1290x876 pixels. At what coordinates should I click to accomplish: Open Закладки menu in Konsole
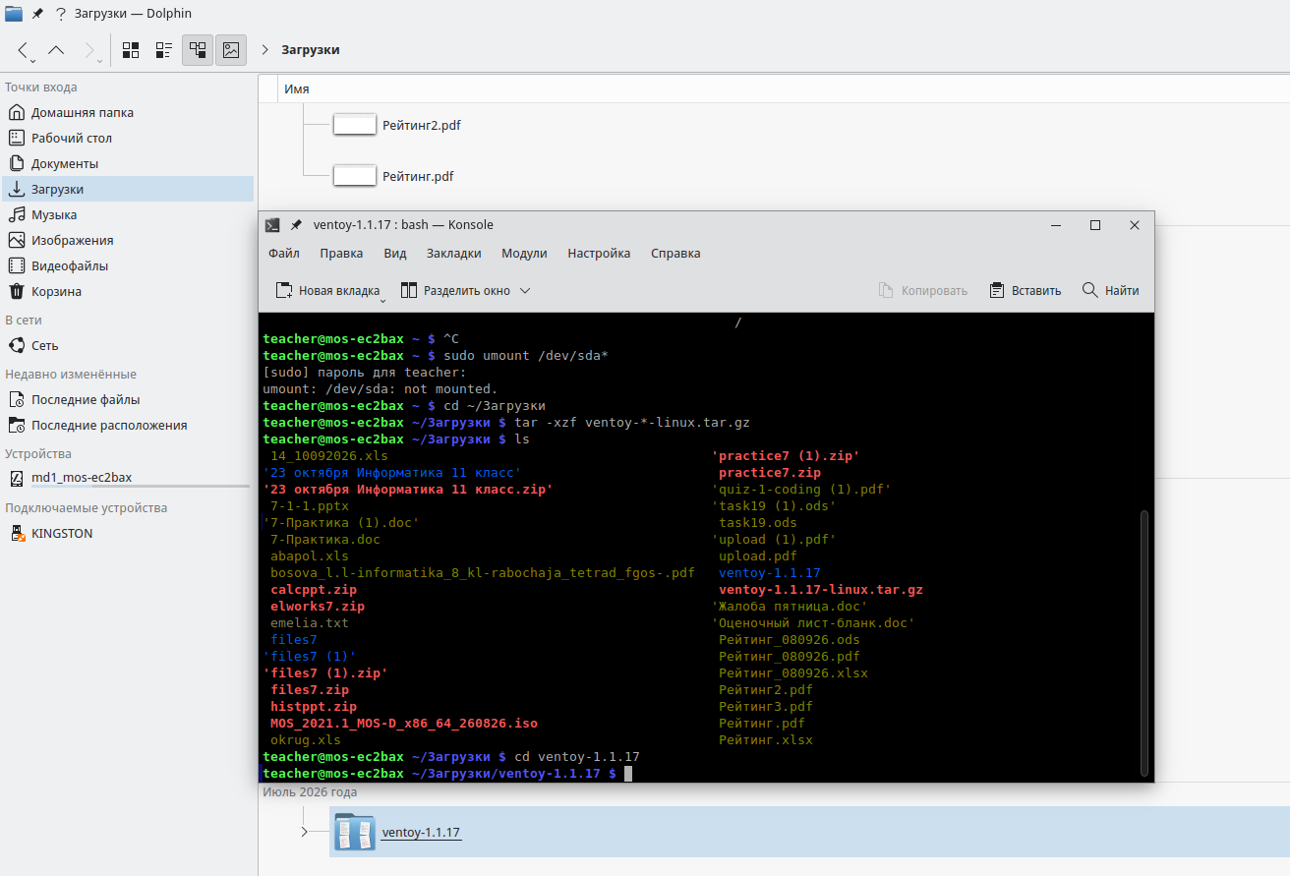(x=454, y=253)
